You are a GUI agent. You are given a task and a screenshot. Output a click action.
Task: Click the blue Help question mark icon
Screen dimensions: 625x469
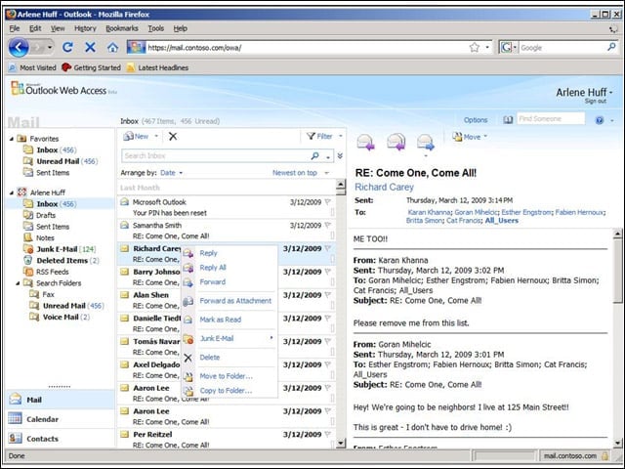[x=599, y=120]
